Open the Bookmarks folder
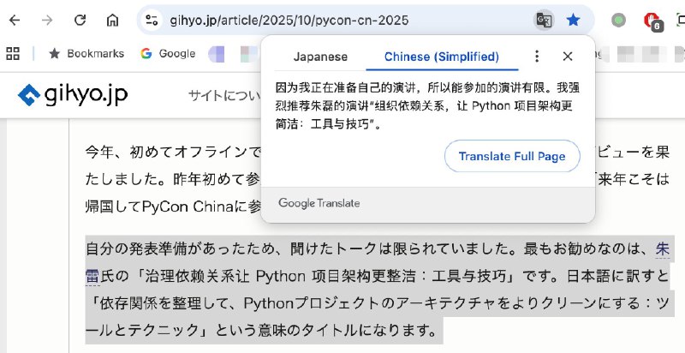The width and height of the screenshot is (685, 353). (x=85, y=53)
